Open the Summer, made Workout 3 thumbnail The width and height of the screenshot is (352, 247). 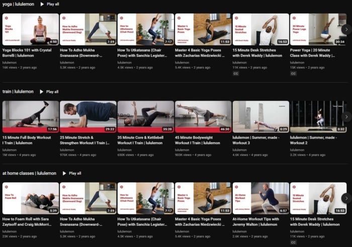click(261, 117)
